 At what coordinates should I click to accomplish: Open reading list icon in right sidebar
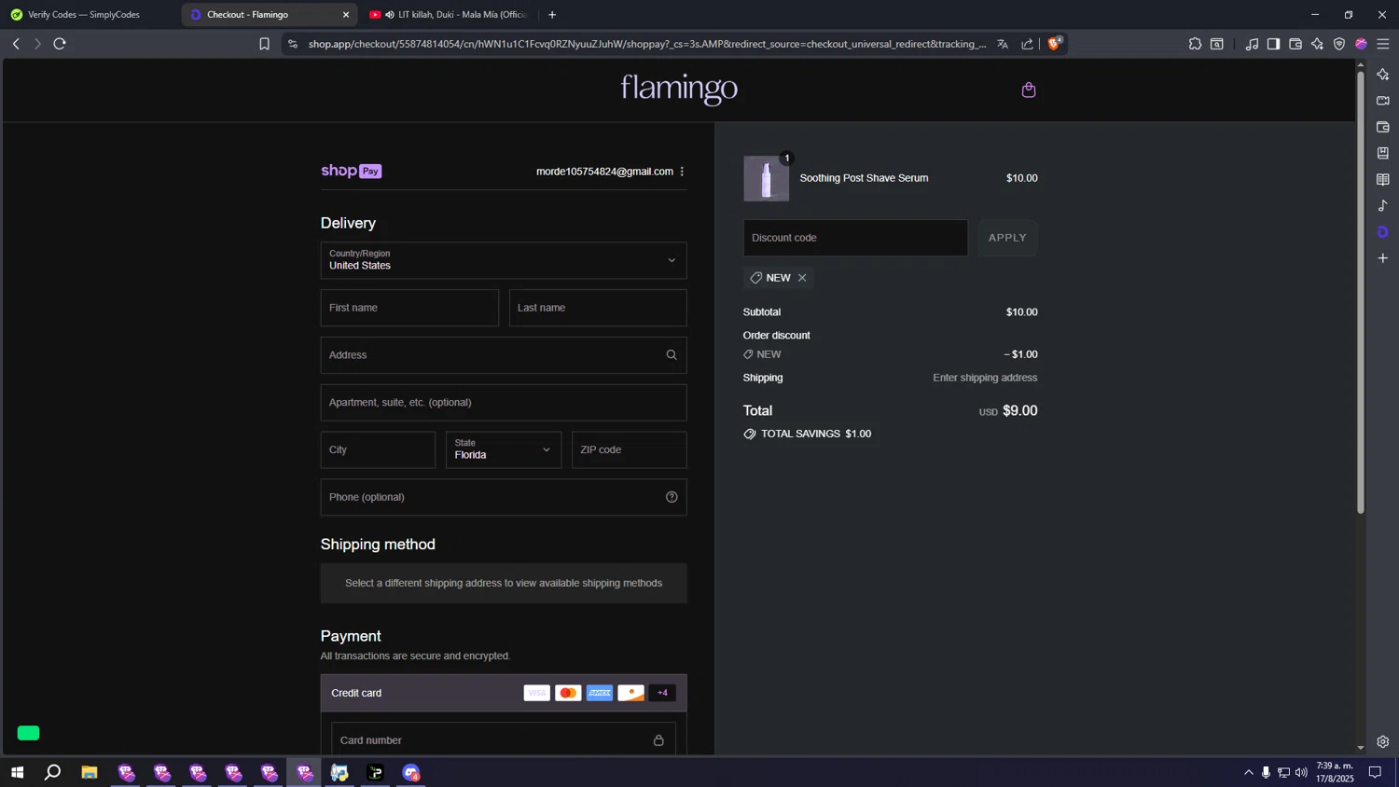1383,179
